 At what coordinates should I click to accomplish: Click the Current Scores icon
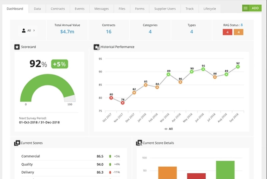tap(17, 143)
